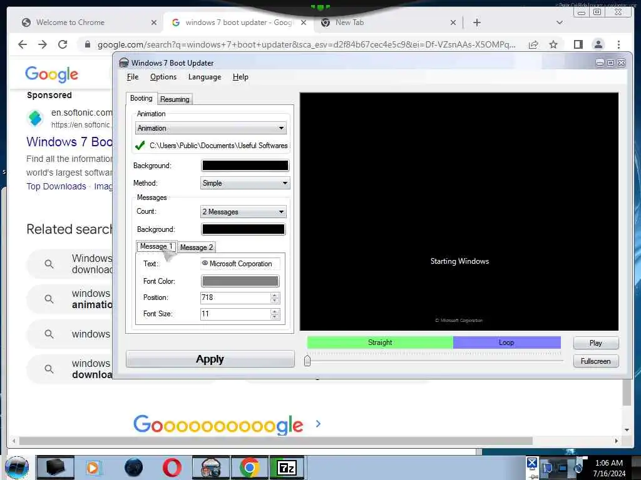Reload the page with the refresh icon

pos(63,44)
